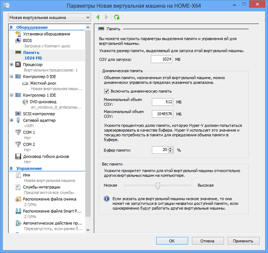Collapse the Оборудование section
268x253 pixels.
tap(11, 27)
